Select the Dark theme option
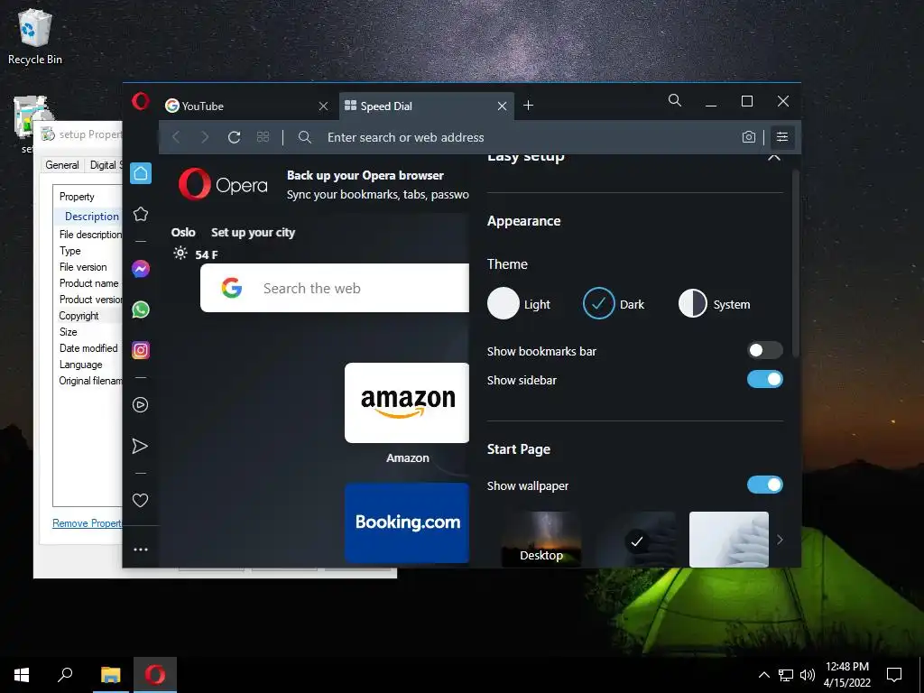 [x=614, y=303]
